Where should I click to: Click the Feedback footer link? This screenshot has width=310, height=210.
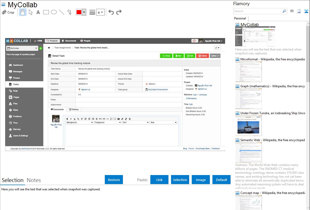pyautogui.click(x=216, y=149)
